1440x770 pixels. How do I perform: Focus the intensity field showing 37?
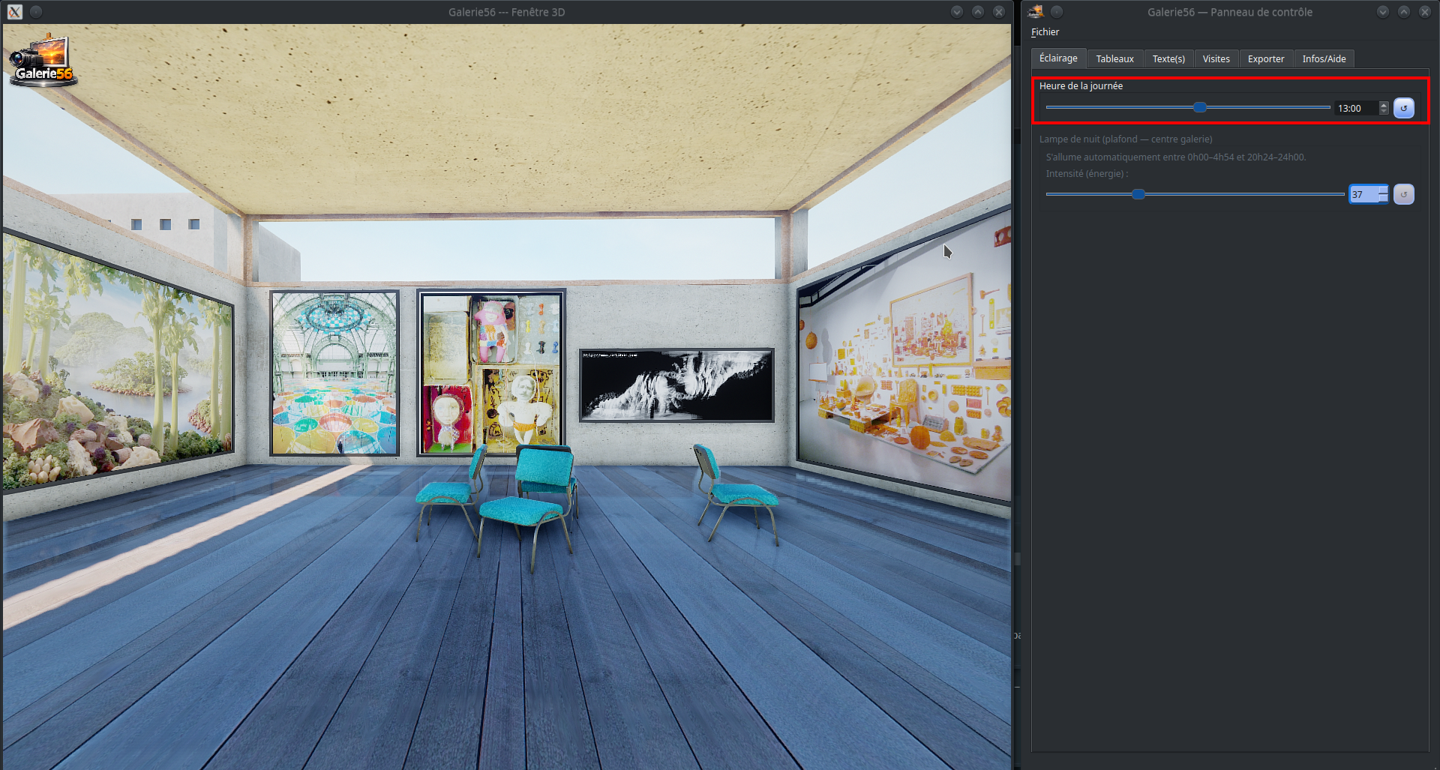tap(1363, 195)
